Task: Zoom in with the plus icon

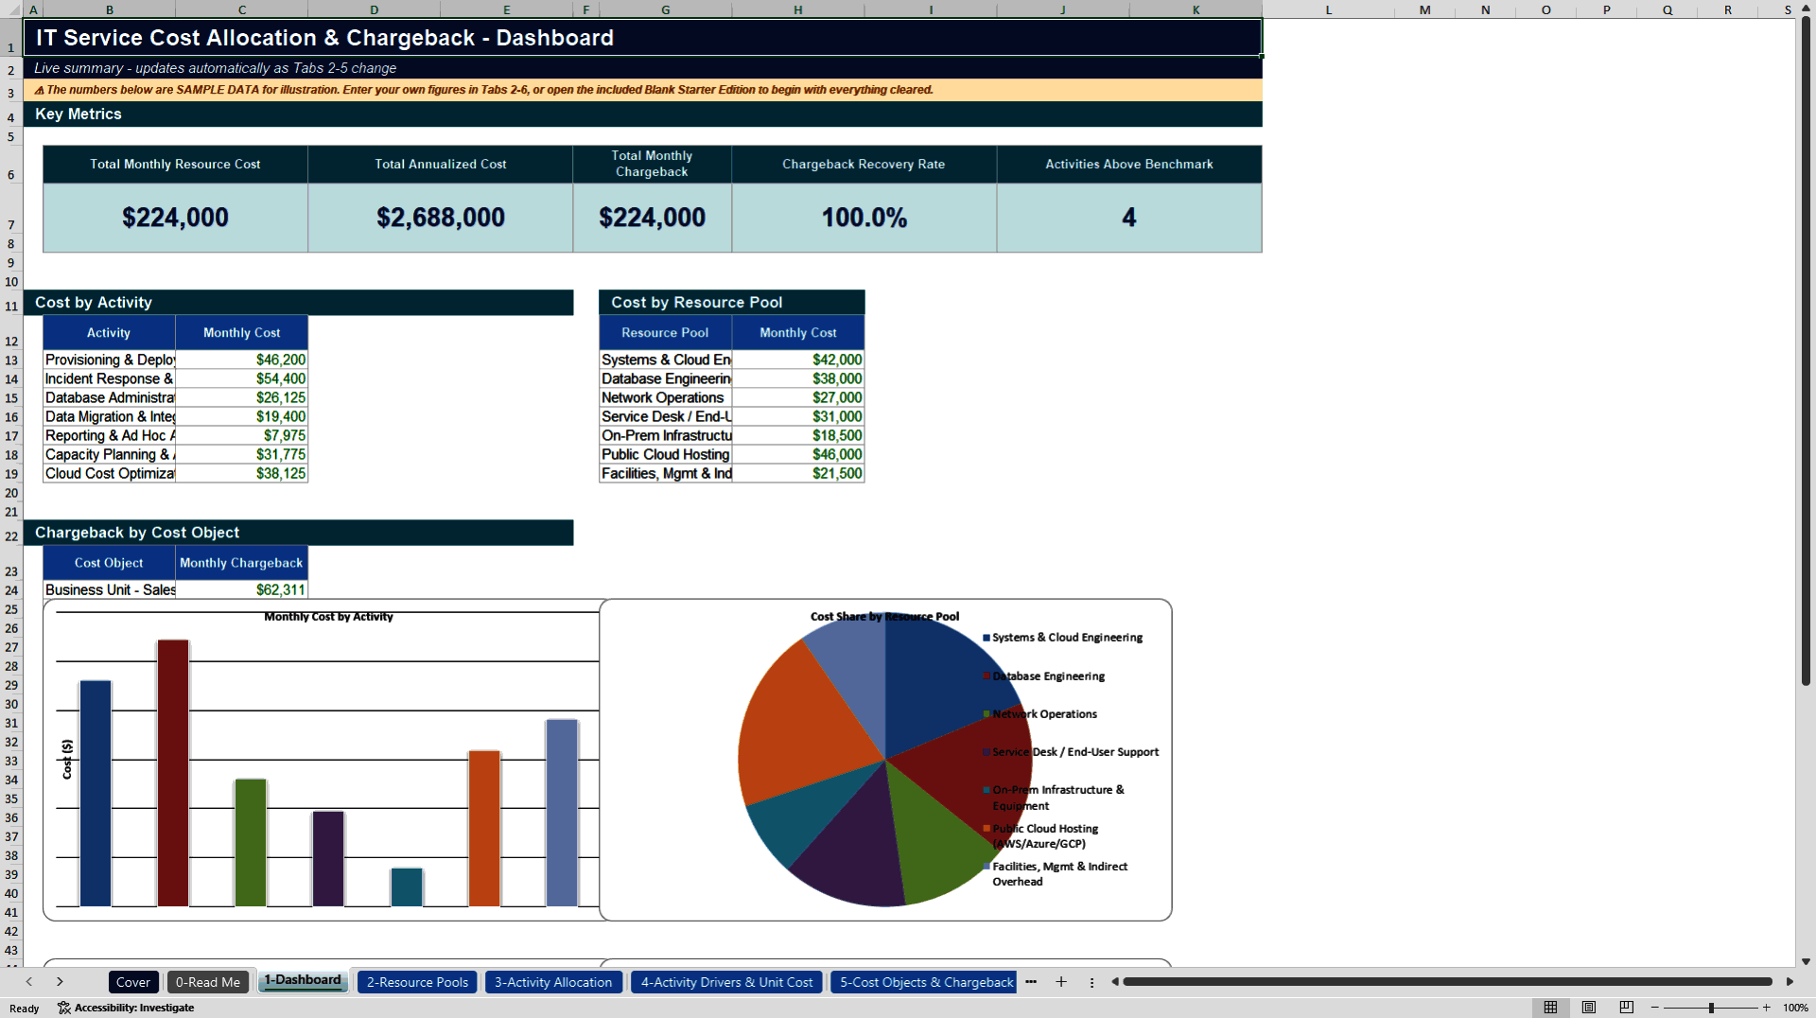Action: click(1766, 1008)
